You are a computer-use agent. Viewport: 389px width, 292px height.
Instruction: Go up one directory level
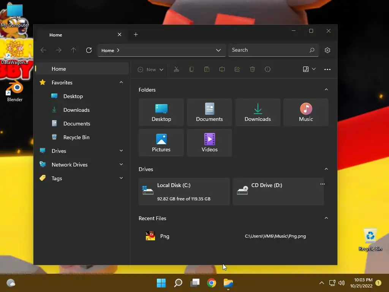point(74,50)
